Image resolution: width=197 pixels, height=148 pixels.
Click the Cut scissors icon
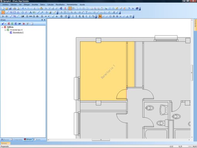[34, 8]
